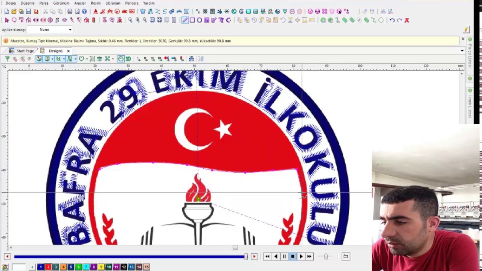Click the blue stitch simulation progress slider
The width and height of the screenshot is (482, 271).
(131, 257)
